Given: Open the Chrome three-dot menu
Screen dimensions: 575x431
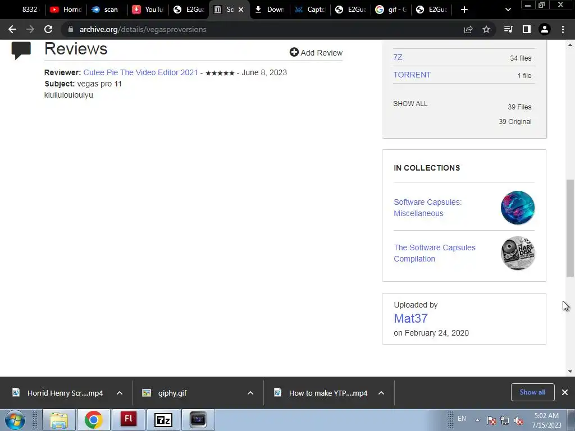Looking at the screenshot, I should point(563,29).
